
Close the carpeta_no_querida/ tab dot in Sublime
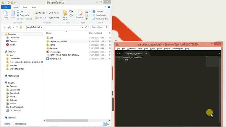click(146, 54)
